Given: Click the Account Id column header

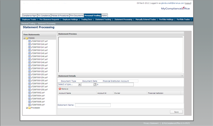Looking at the screenshot, I should click(x=105, y=93).
